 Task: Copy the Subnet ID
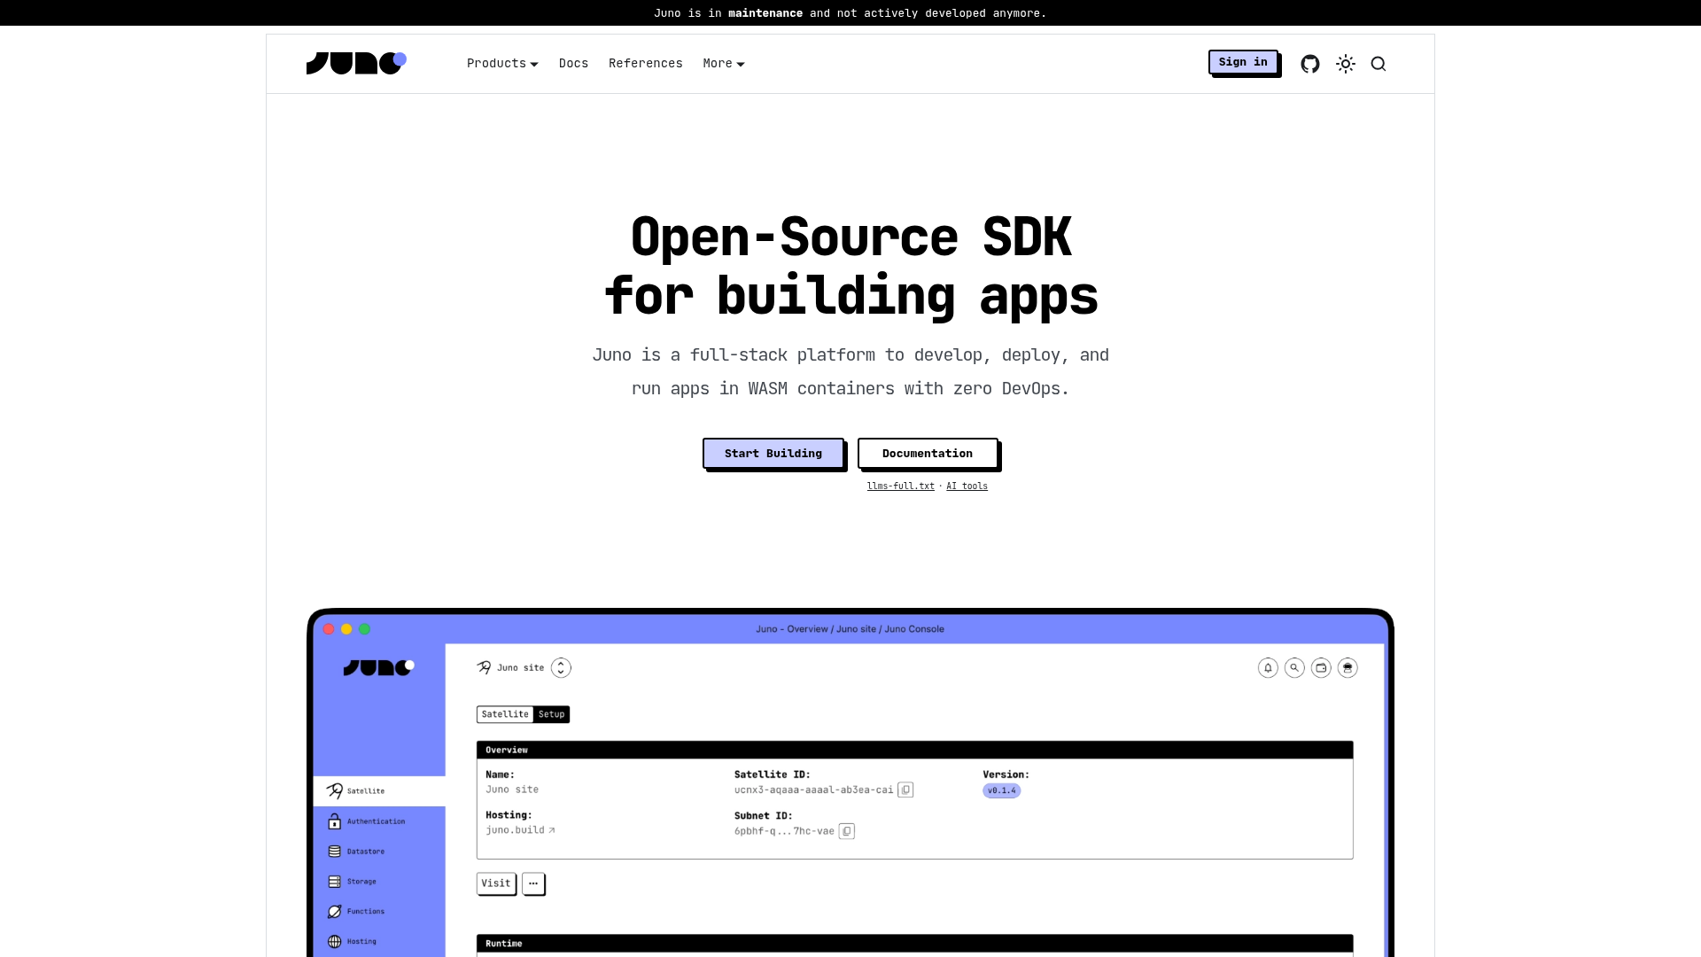pyautogui.click(x=847, y=831)
